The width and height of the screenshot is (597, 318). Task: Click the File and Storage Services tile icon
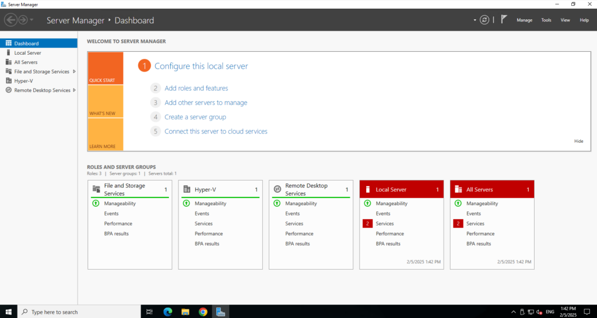point(96,189)
